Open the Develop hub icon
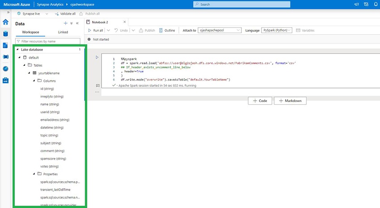Image resolution: width=380 pixels, height=208 pixels. (6, 45)
